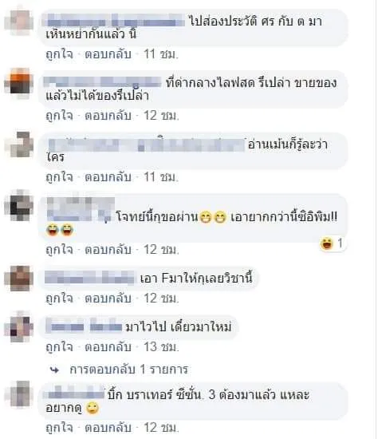Click ตอบกลับ under the ไลฟ์สด comment
Image resolution: width=378 pixels, height=439 pixels.
click(x=108, y=116)
